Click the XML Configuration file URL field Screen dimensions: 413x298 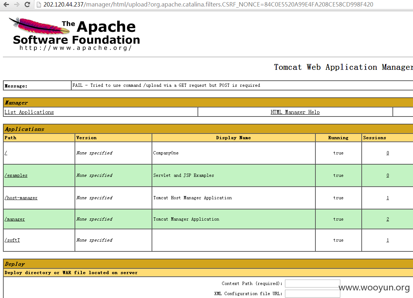coord(312,294)
